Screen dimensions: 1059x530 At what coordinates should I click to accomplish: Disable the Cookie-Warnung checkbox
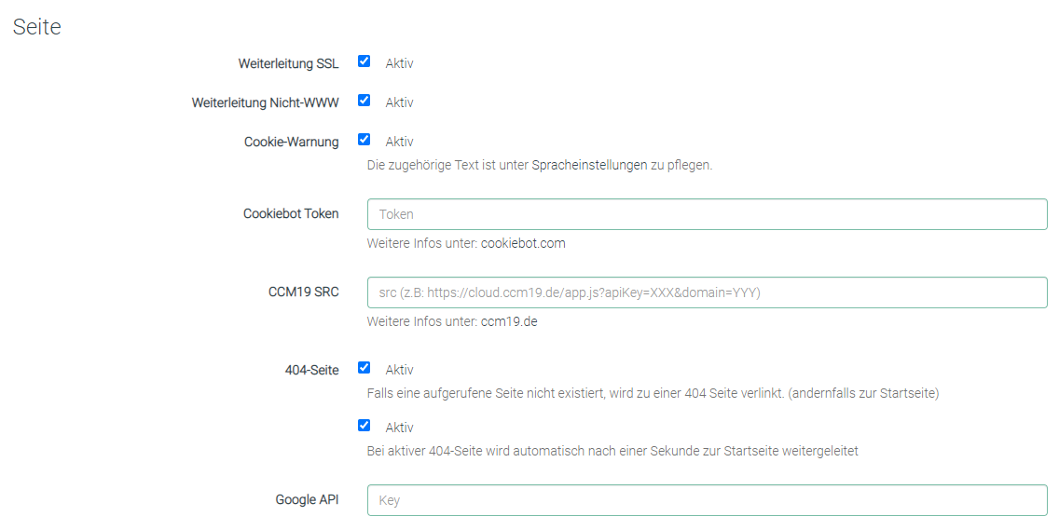tap(364, 140)
